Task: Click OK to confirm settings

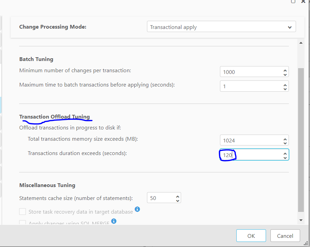Action: 251,236
